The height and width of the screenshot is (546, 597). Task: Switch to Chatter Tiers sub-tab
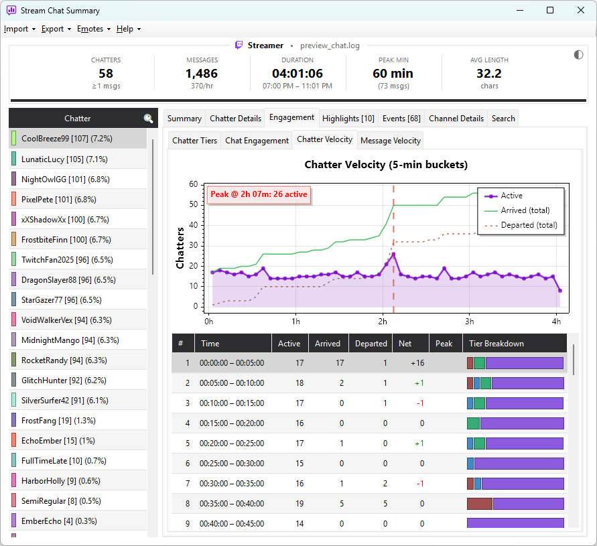coord(194,141)
